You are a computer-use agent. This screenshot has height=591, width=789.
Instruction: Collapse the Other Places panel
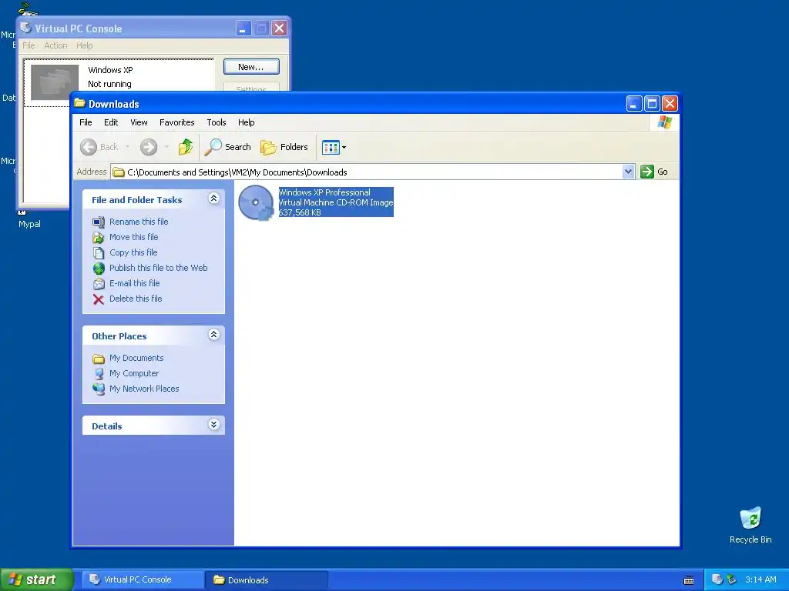click(214, 335)
